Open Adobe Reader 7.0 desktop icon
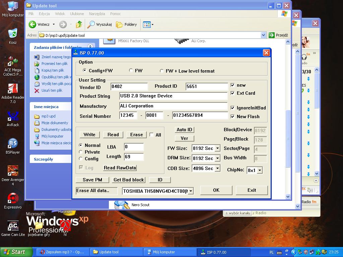The image size is (343, 257). click(x=13, y=89)
